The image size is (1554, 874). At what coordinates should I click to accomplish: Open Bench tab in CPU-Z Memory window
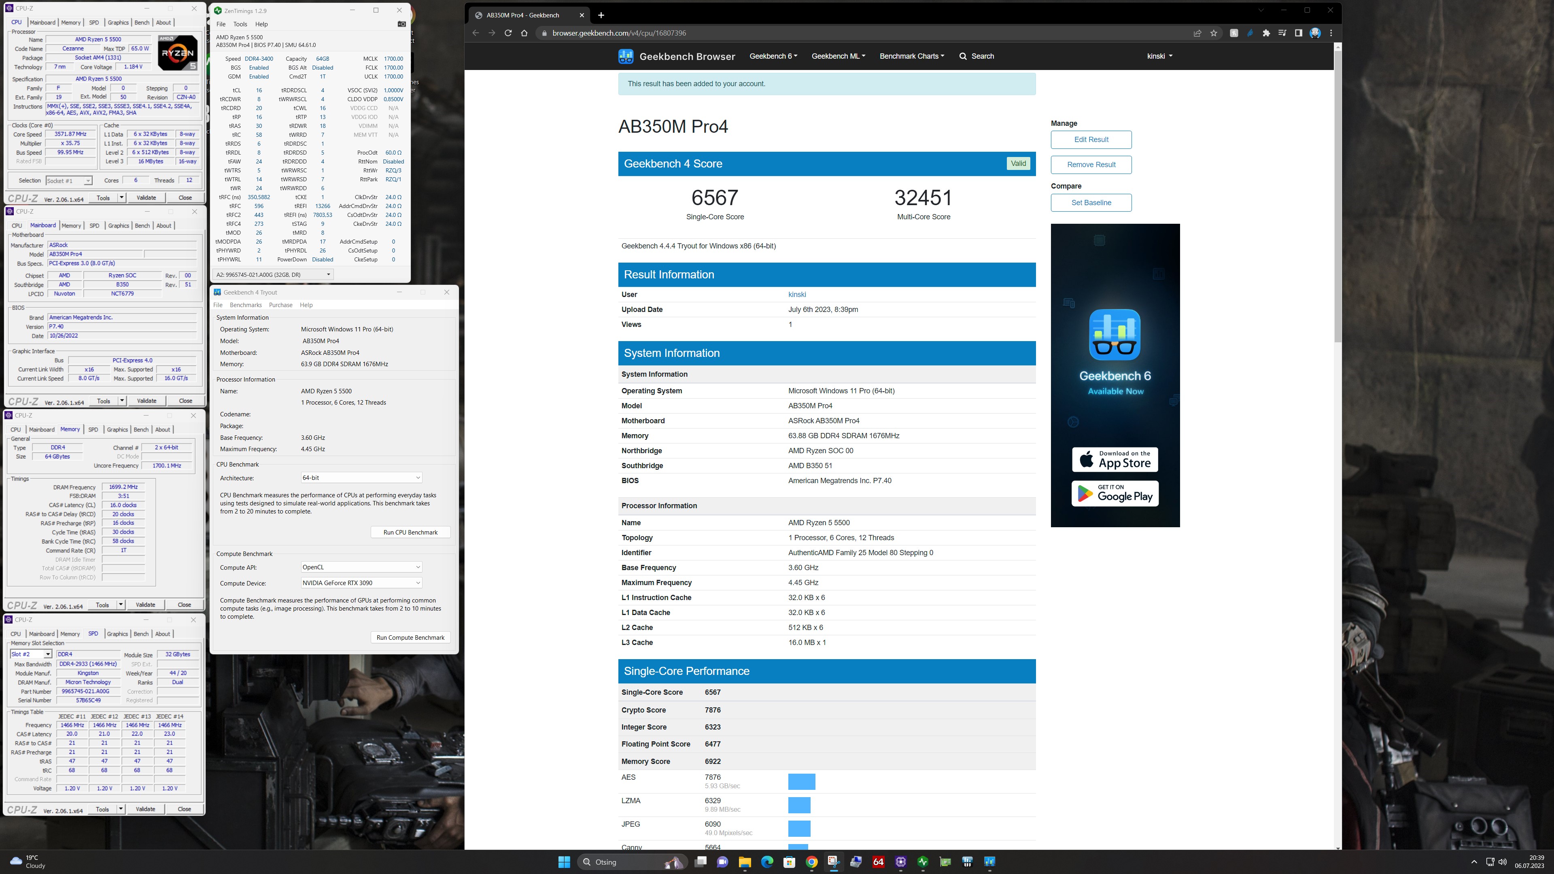pos(141,429)
